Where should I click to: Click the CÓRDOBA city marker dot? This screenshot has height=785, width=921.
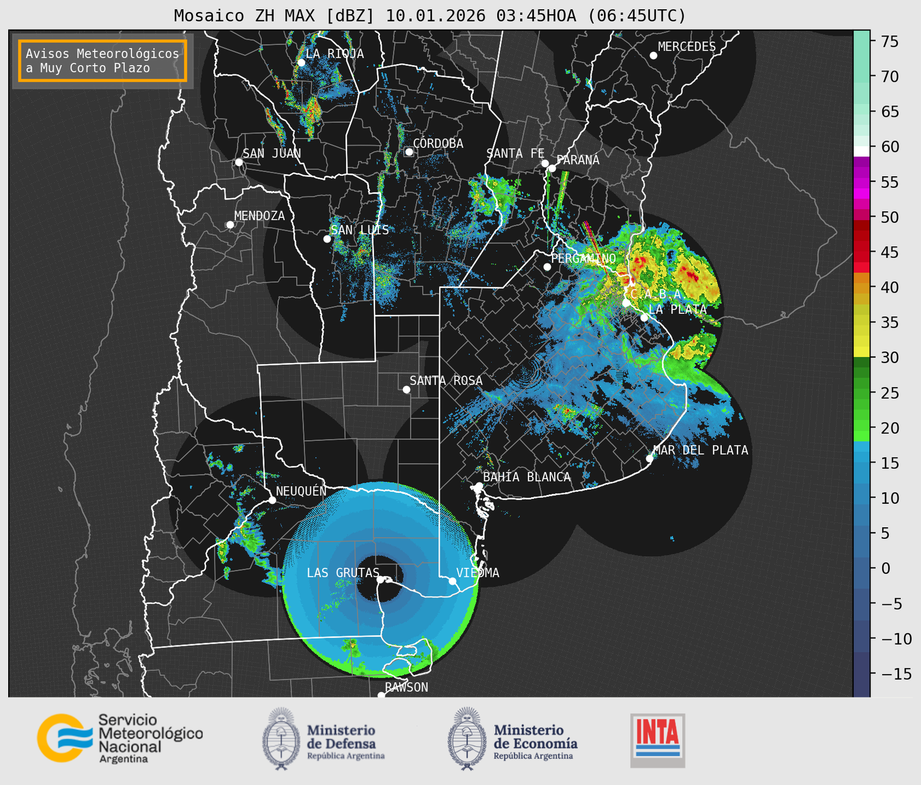tap(409, 152)
